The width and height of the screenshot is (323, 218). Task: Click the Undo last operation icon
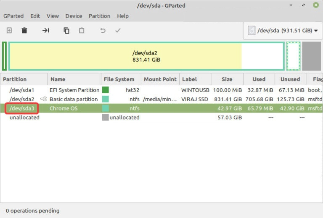point(103,31)
